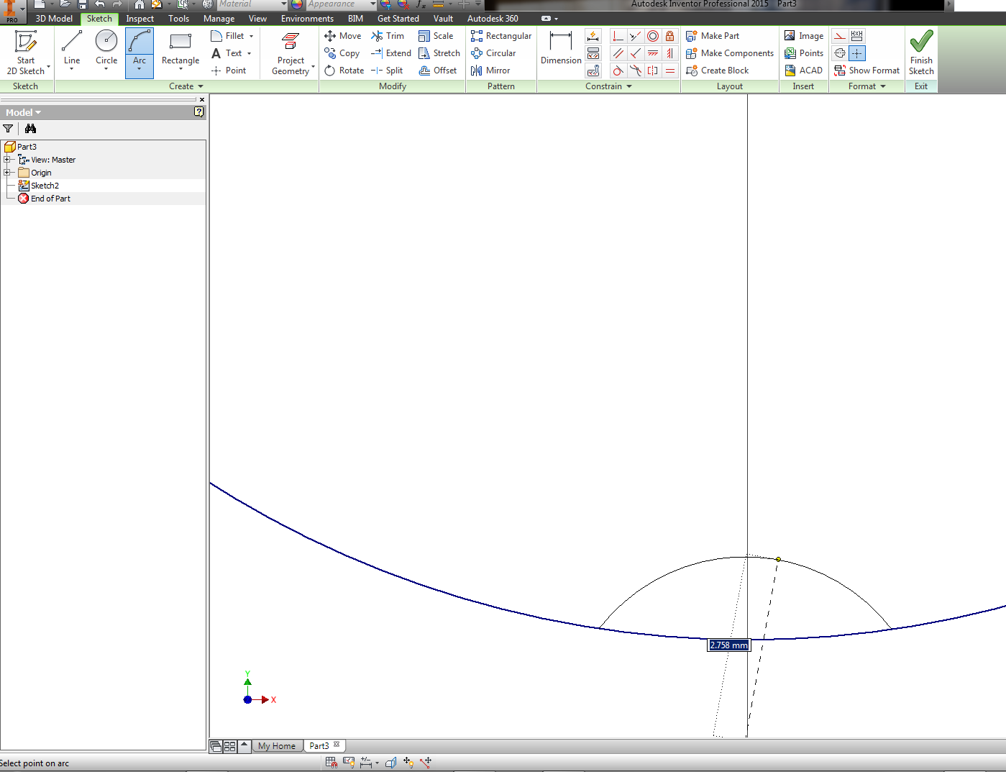Toggle Center Point format

pyautogui.click(x=857, y=53)
